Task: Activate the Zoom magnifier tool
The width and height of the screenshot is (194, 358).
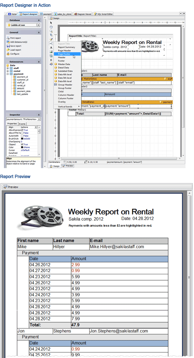Action: (x=51, y=31)
